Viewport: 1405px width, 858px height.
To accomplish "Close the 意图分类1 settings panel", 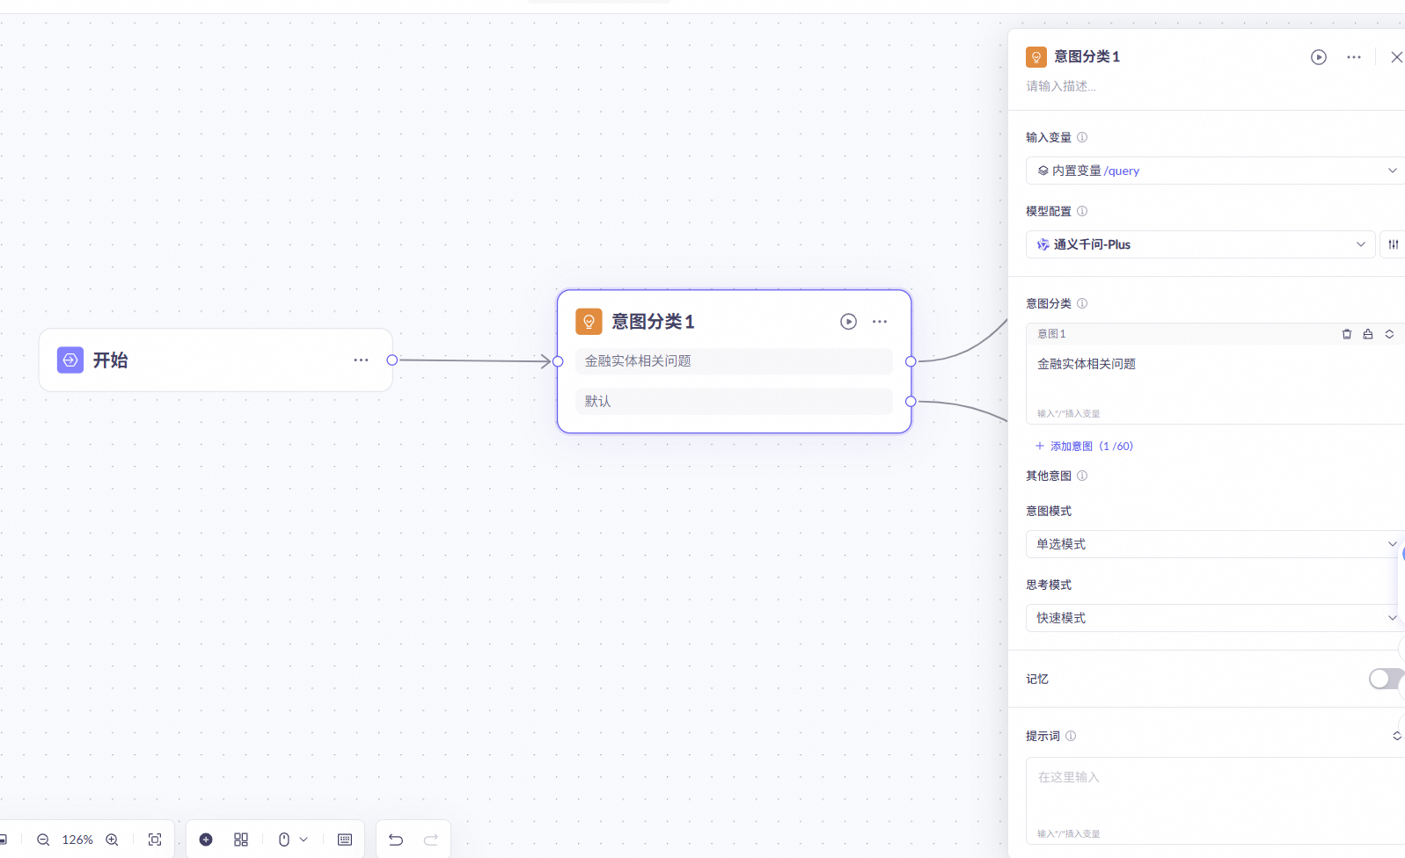I will (x=1396, y=57).
